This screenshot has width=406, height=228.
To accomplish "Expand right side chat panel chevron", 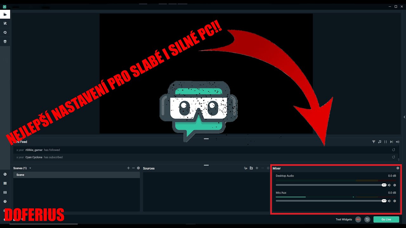I will (x=404, y=117).
